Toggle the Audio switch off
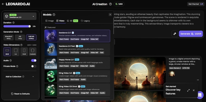 click(x=34, y=60)
